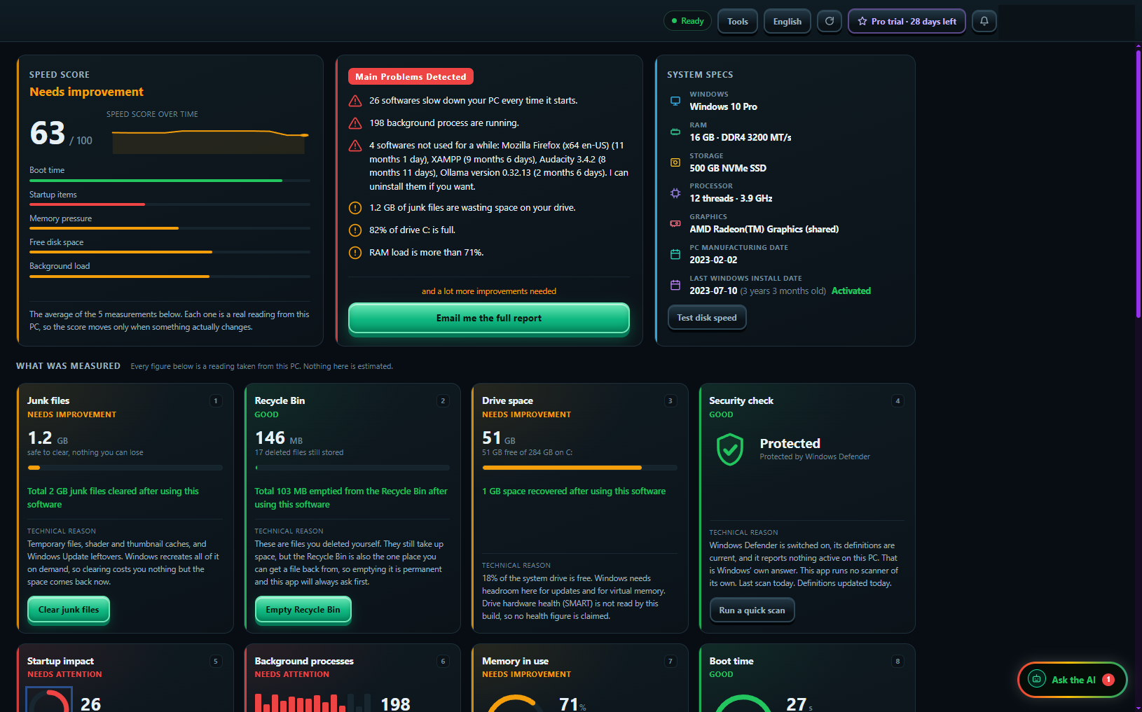Click the alert icon beside 82% drive full
This screenshot has height=712, width=1142.
[355, 230]
